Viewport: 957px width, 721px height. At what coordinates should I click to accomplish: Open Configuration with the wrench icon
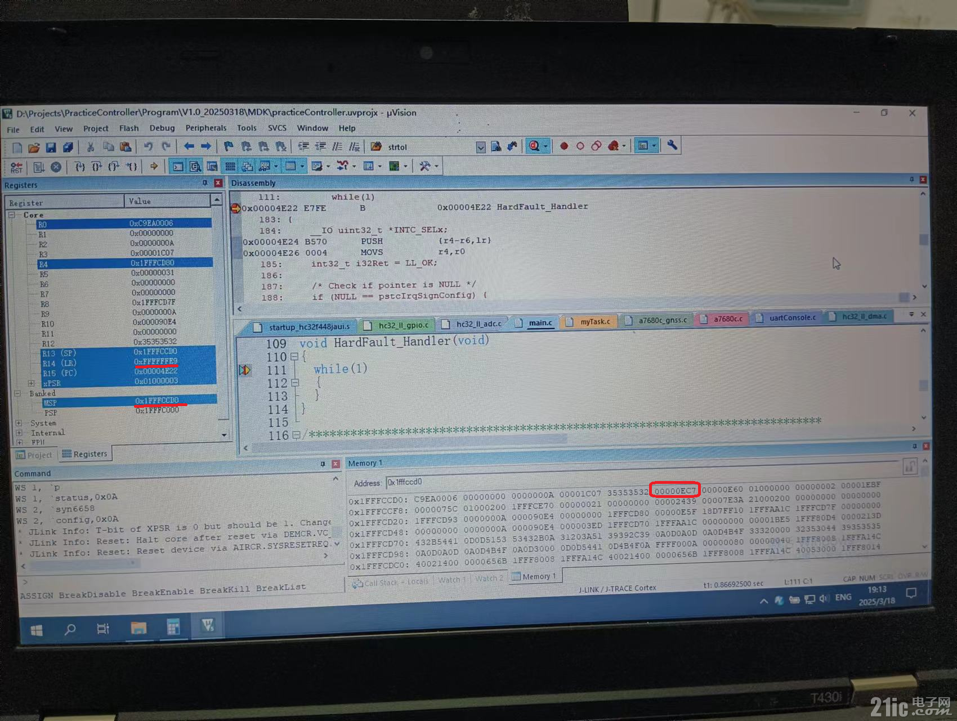click(672, 145)
